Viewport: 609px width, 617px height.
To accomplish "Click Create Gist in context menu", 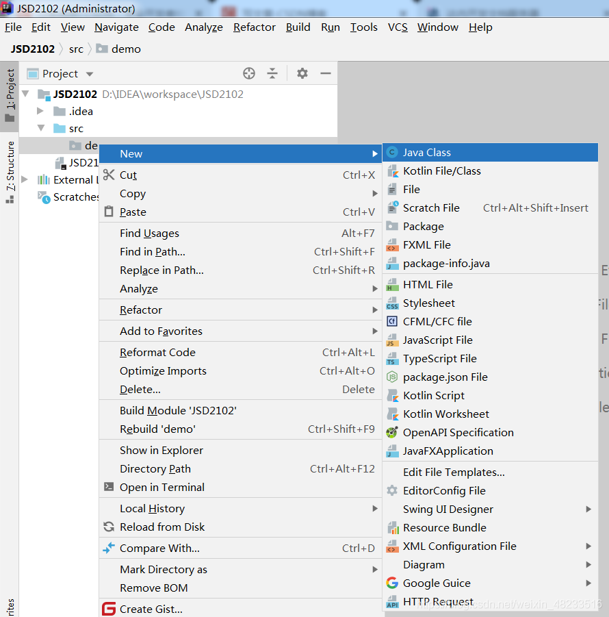I will point(239,609).
